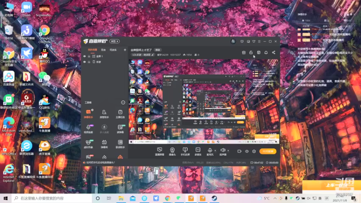Lock the 全屏1 source layer
This screenshot has width=361, height=203.
(x=89, y=56)
